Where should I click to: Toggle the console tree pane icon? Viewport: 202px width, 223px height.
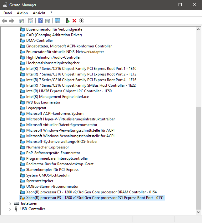21,21
